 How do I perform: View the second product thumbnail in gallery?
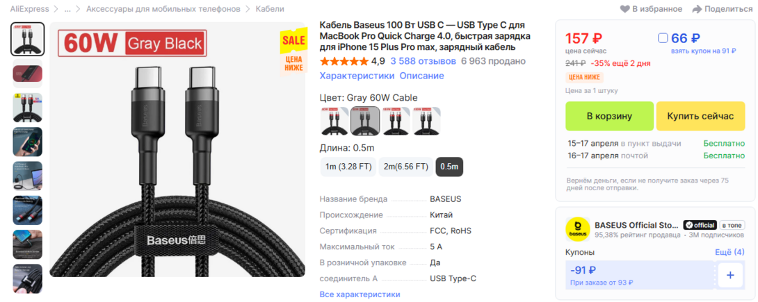coord(28,73)
